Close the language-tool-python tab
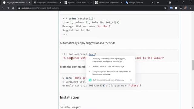Viewport: 194px width, 109px height. tap(30, 2)
